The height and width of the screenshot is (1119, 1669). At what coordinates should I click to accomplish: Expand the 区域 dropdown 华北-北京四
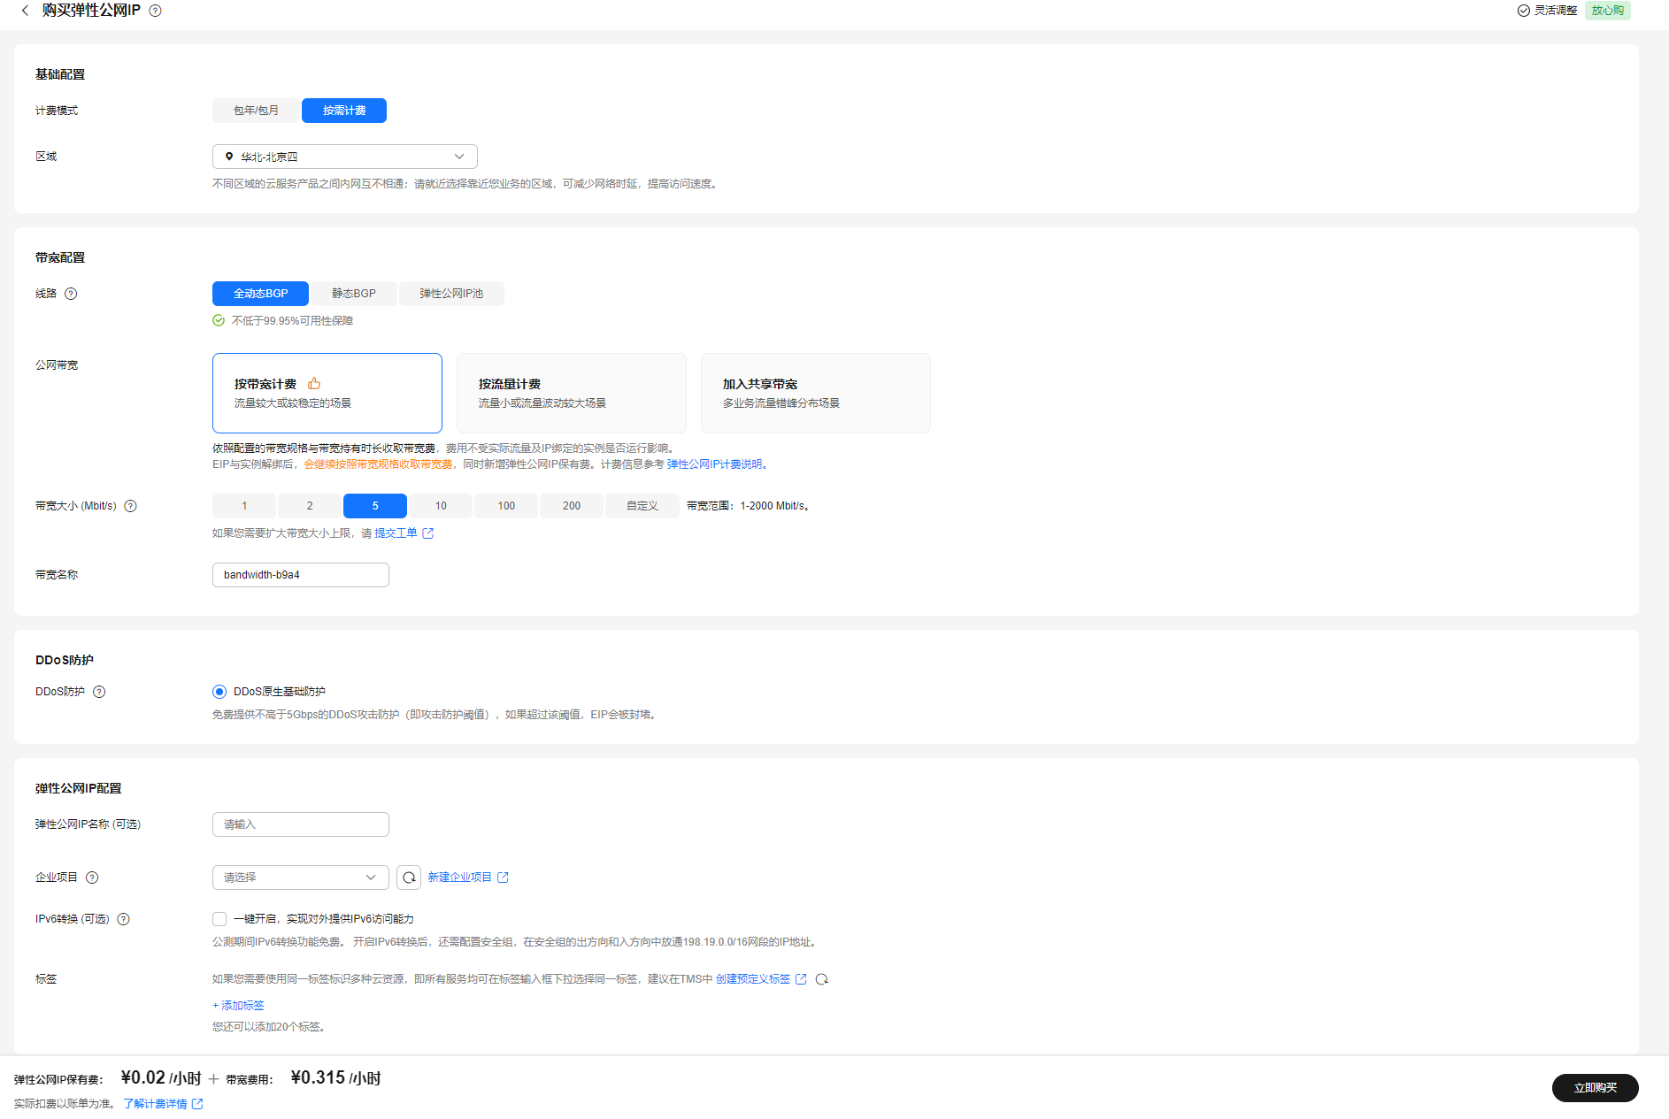pyautogui.click(x=345, y=157)
